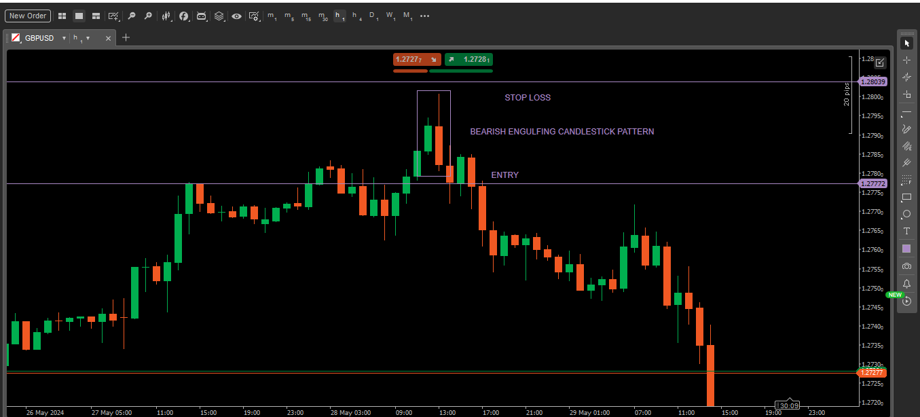Image resolution: width=920 pixels, height=417 pixels.
Task: Click the chart objects layers icon
Action: point(219,16)
